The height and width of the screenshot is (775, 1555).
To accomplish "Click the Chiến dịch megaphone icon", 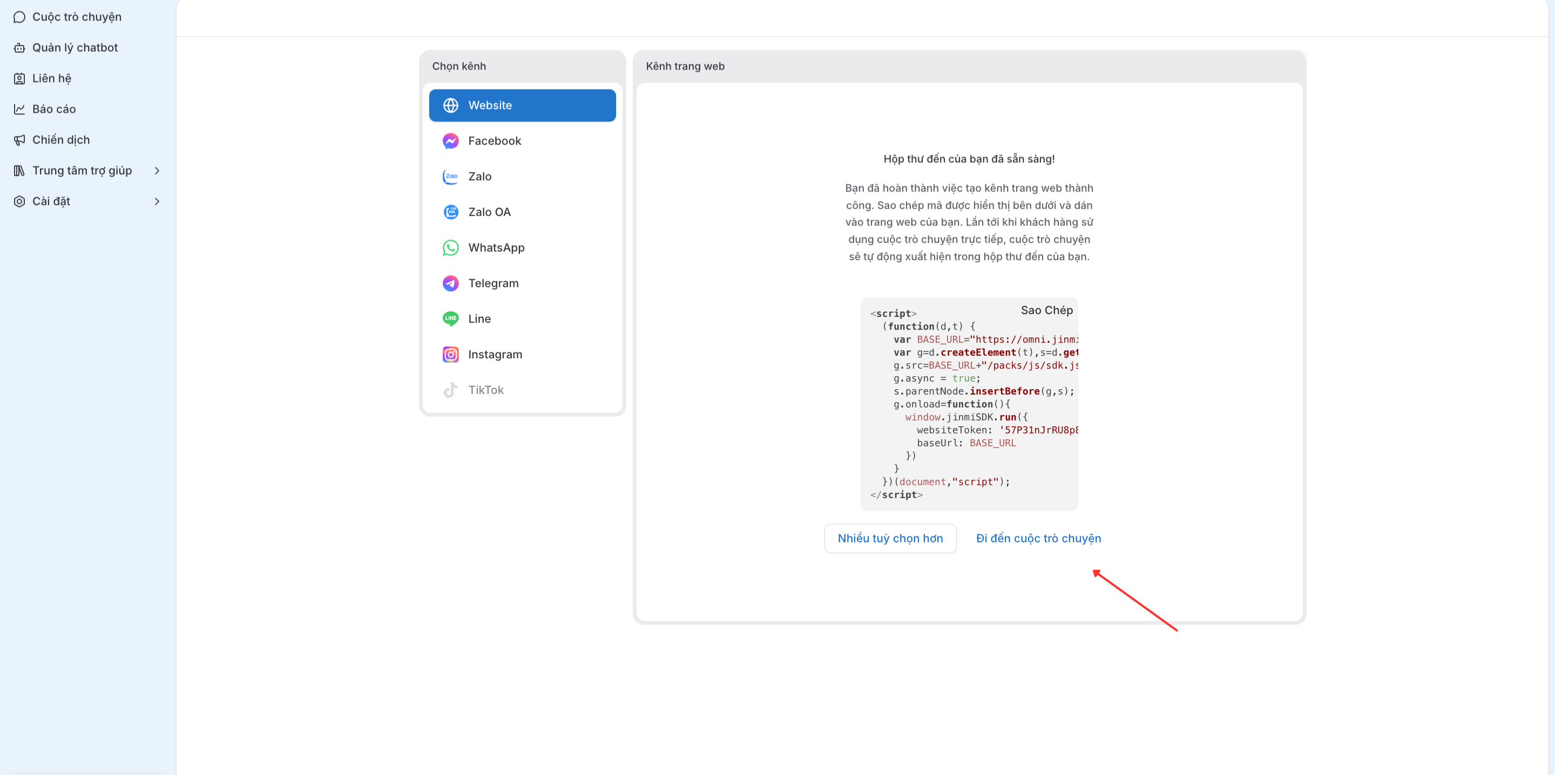I will pos(19,140).
